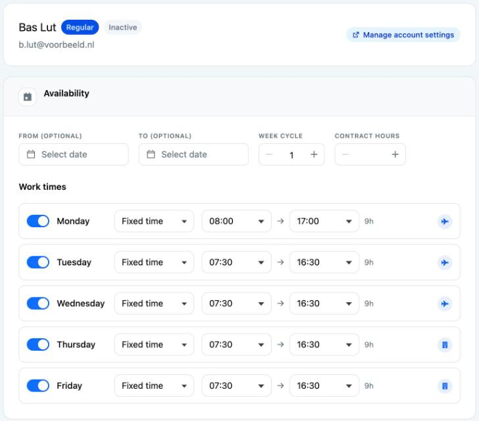Click Friday's 9h duration label
Viewport: 479px width, 421px height.
(x=368, y=386)
